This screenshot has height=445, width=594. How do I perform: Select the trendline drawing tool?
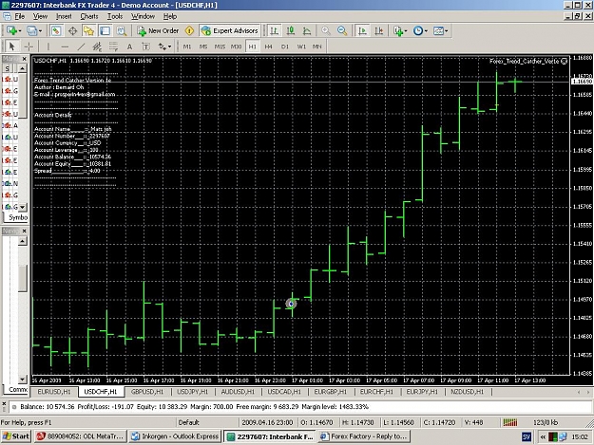click(81, 46)
